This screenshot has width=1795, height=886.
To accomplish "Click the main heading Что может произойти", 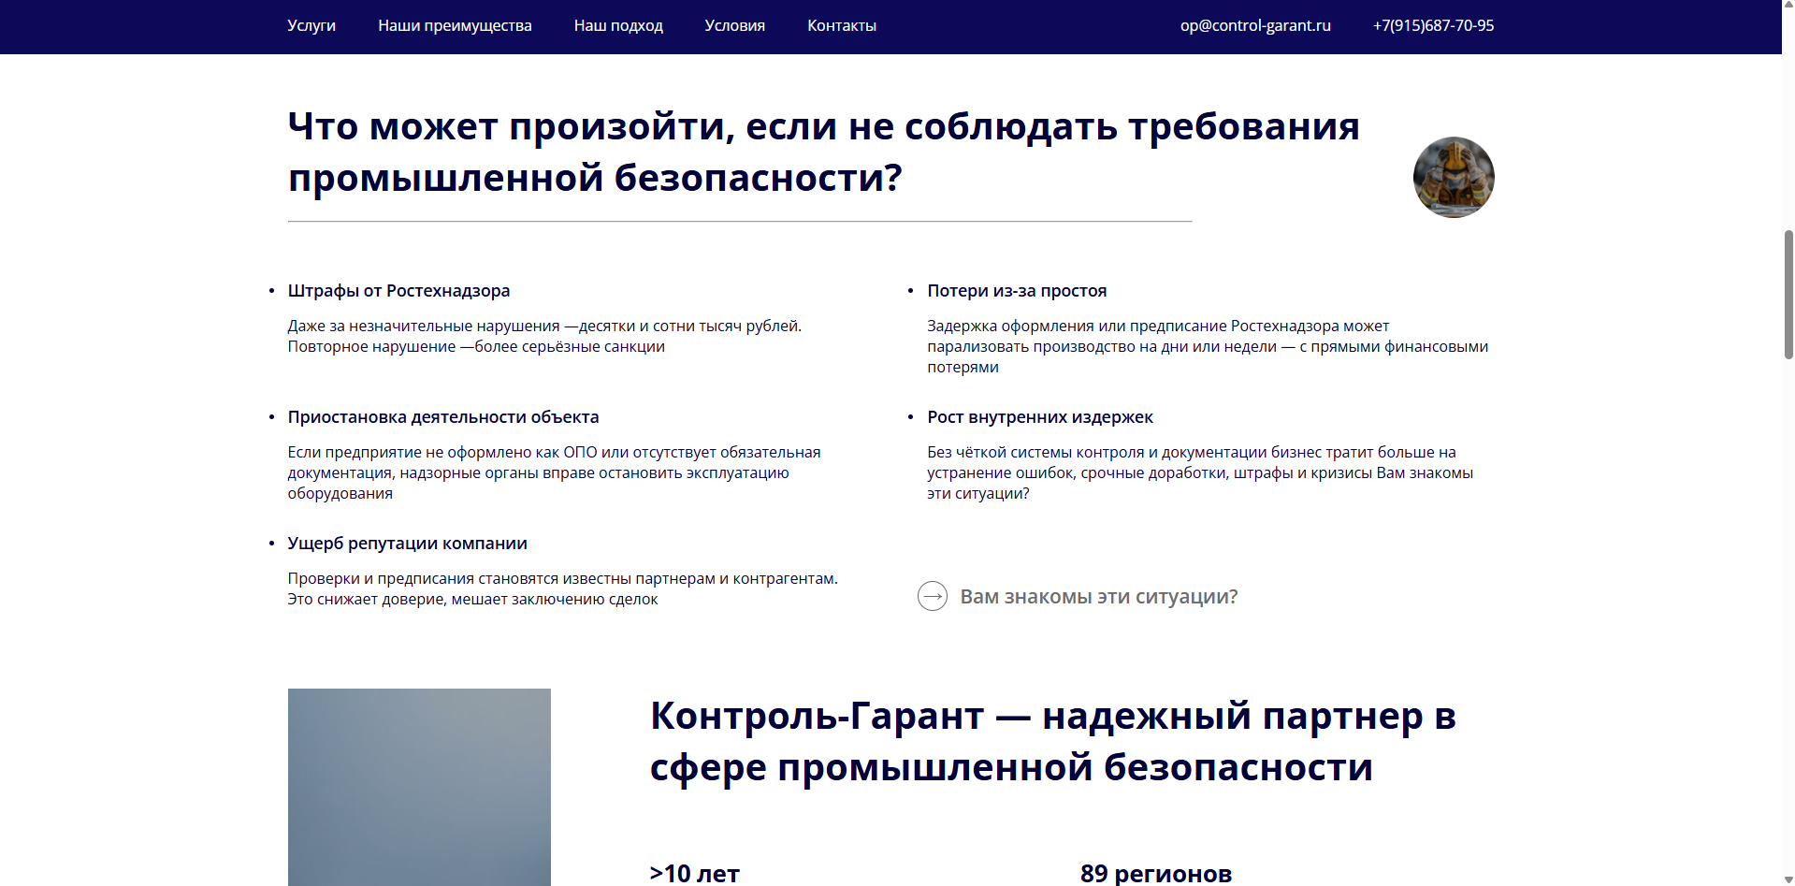I will tap(823, 152).
